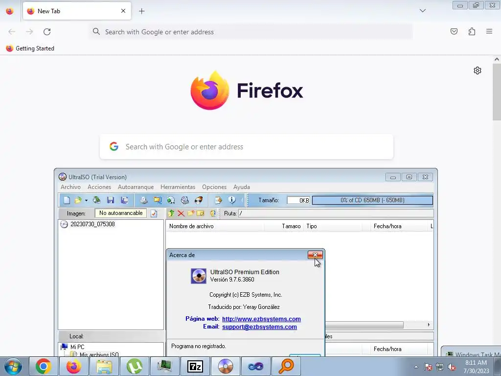Click the Convert image monitor icon
The height and width of the screenshot is (376, 501).
[x=157, y=200]
